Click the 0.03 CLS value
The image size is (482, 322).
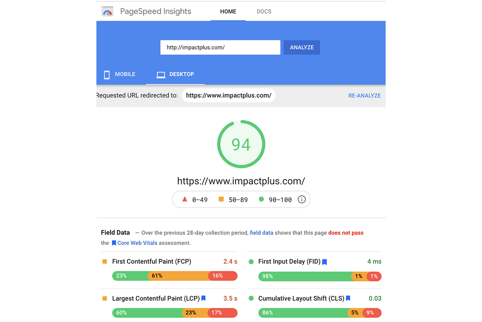[x=375, y=298]
